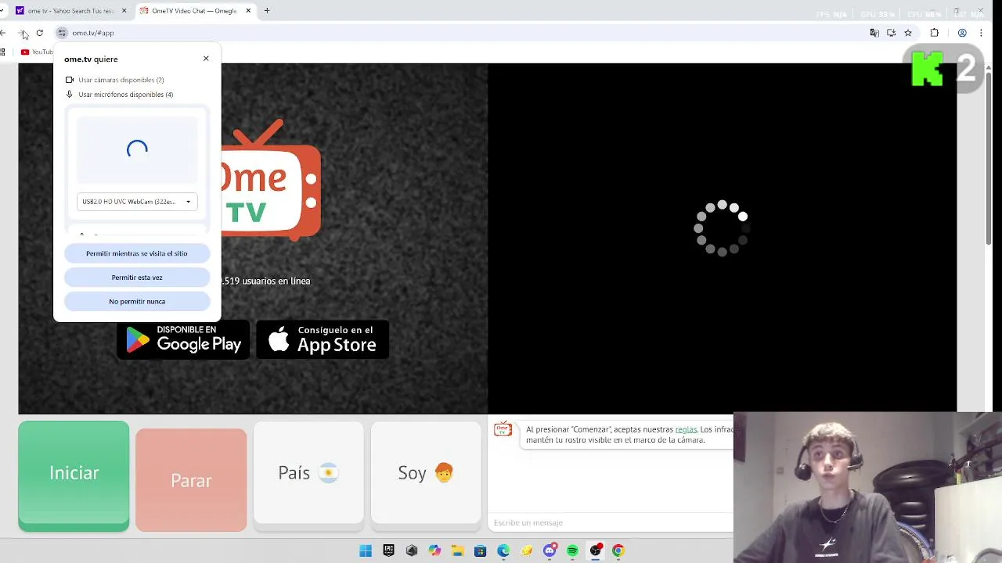Open Discord from the taskbar
Viewport: 1002px width, 563px height.
550,550
